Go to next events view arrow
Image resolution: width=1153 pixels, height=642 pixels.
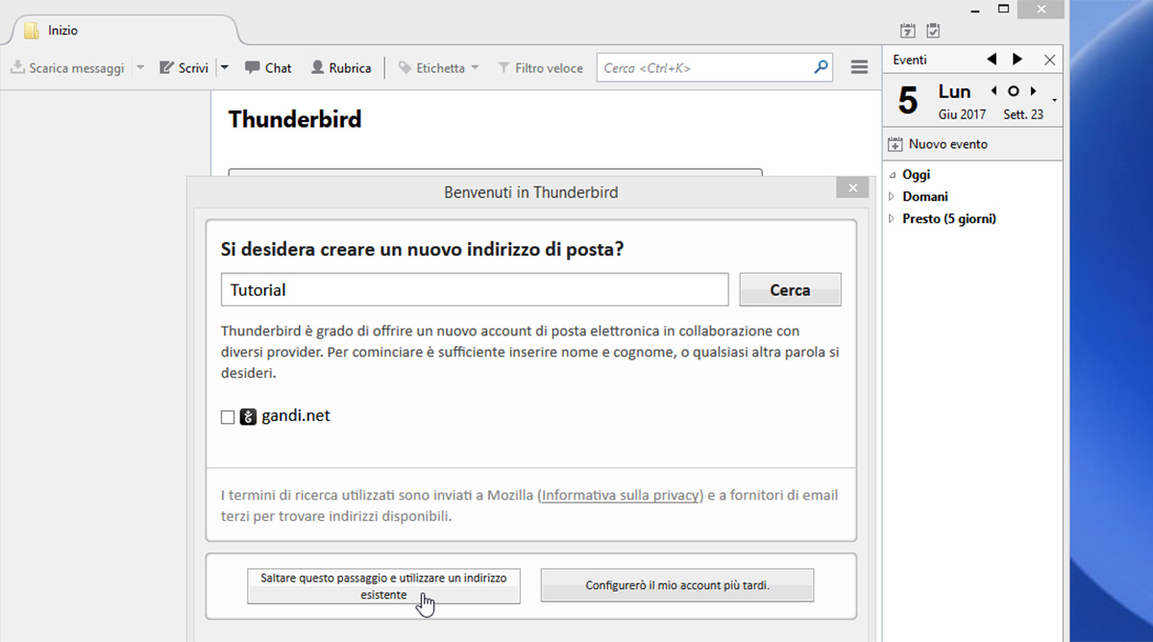[x=1018, y=60]
